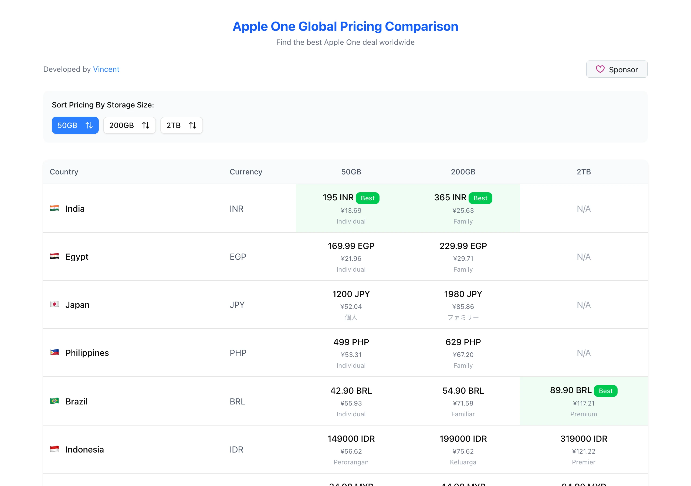Click the N/A 2TB cell for Japan
Viewport: 691px width, 486px height.
(x=584, y=305)
